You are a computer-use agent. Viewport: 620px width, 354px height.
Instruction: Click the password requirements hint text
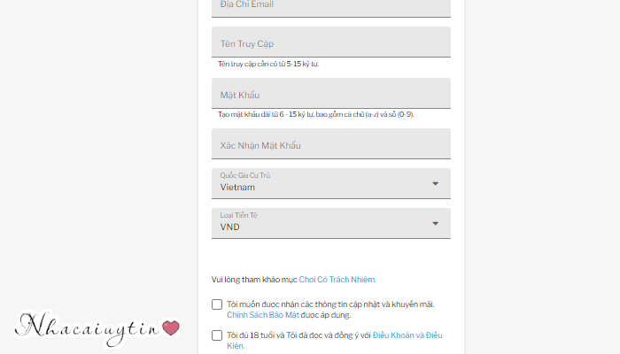tap(316, 114)
